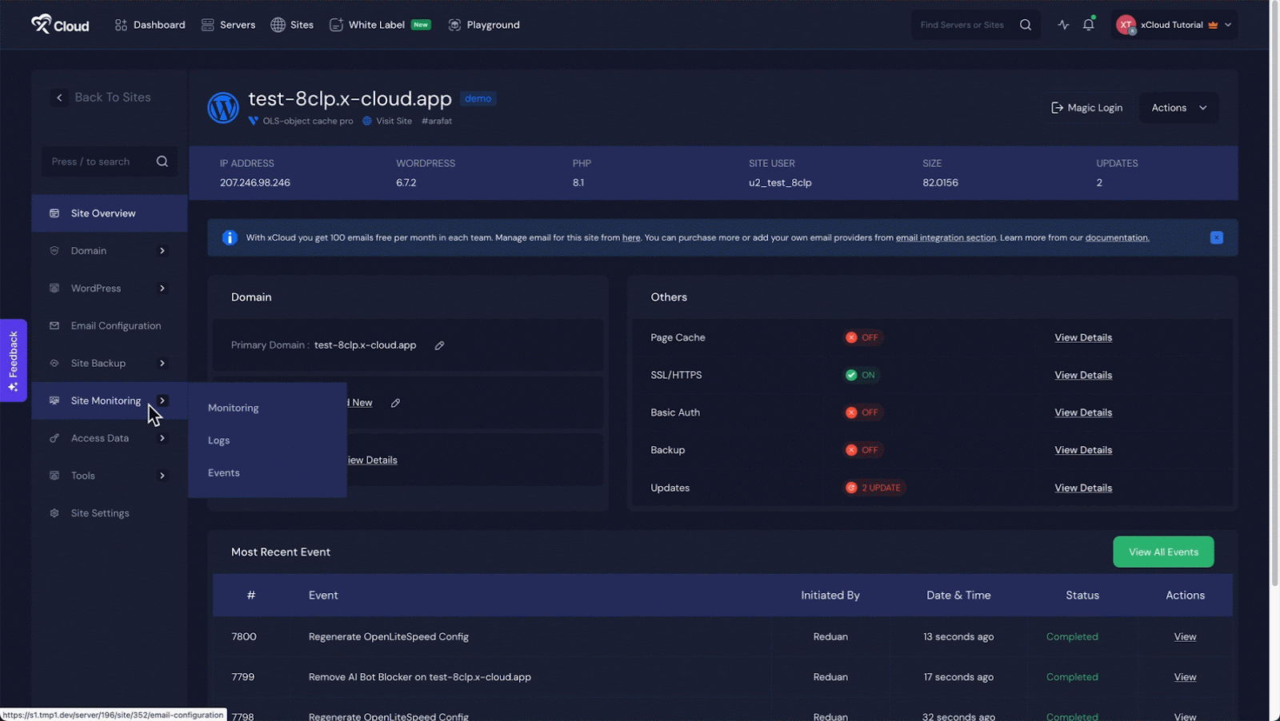Viewport: 1280px width, 721px height.
Task: Click the pencil icon next to the primary domain
Action: point(439,345)
